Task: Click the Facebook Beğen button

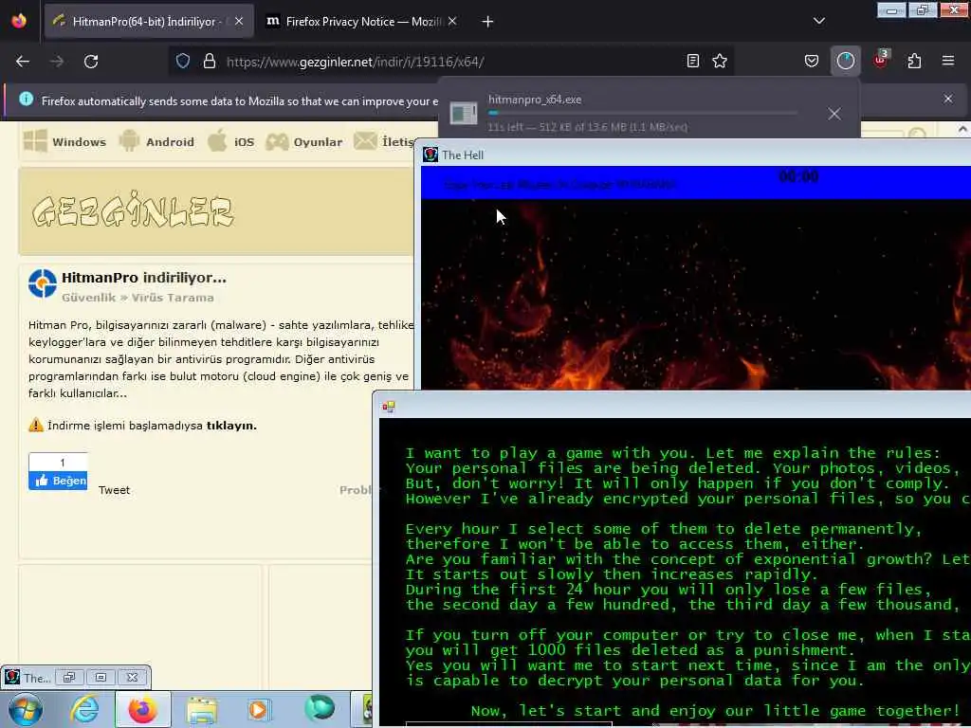Action: click(x=58, y=481)
